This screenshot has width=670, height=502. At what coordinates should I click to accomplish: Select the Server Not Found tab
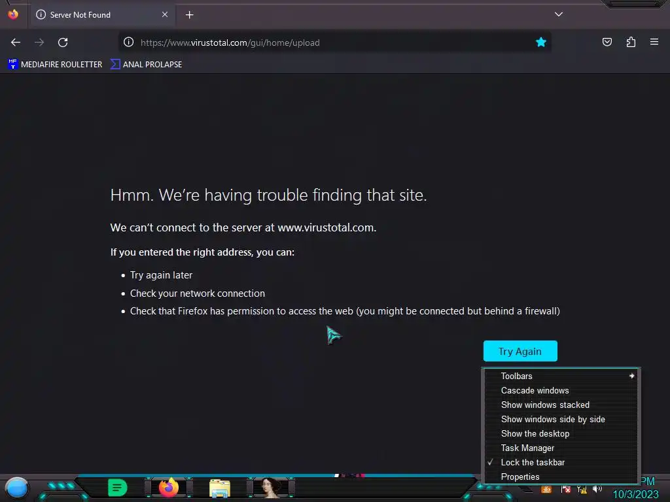[103, 14]
